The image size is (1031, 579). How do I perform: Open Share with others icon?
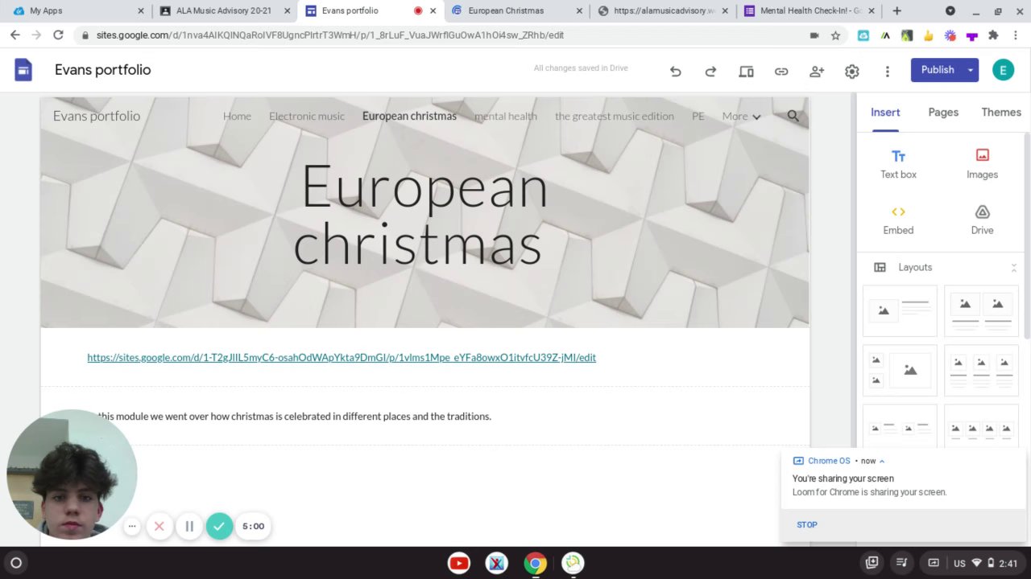817,72
